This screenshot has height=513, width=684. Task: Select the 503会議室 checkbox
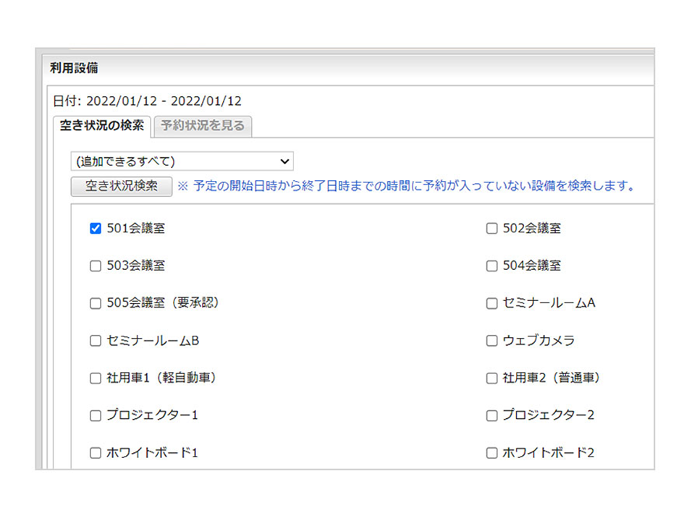95,266
